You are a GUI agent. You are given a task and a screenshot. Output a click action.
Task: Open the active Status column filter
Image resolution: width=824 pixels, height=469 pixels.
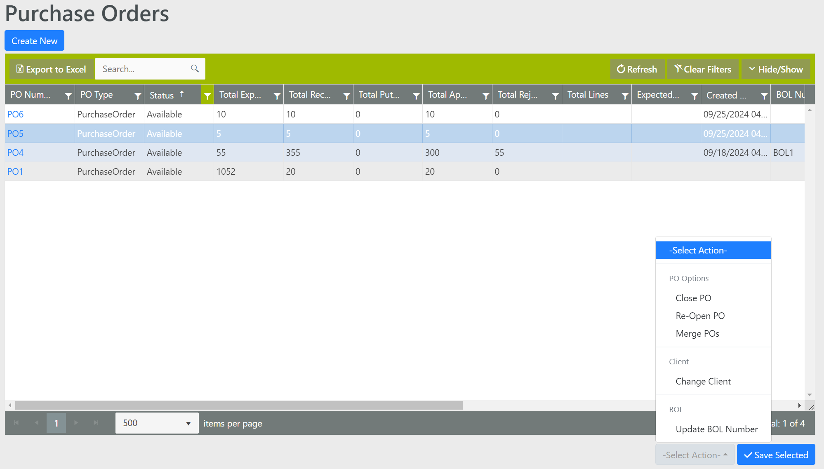click(x=207, y=96)
